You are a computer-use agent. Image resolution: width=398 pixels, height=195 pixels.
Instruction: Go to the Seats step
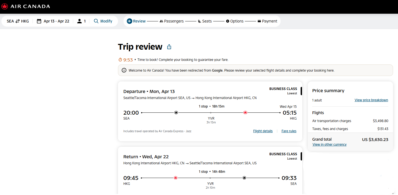[x=205, y=21]
